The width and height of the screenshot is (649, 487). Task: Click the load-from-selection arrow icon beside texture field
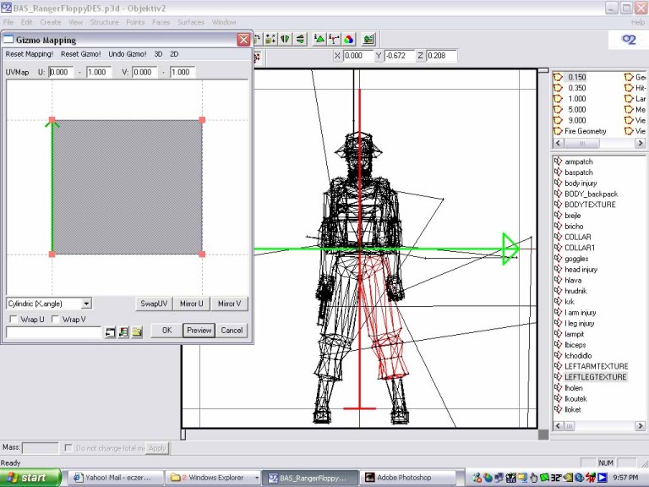110,331
